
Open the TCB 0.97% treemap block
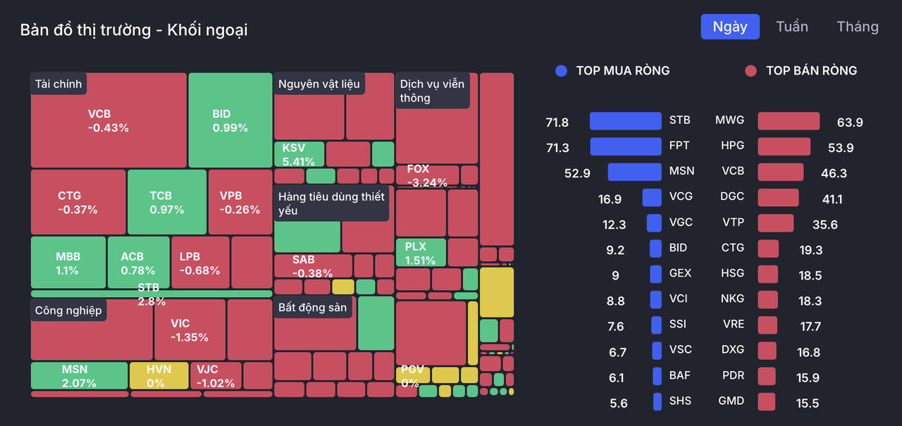[166, 202]
